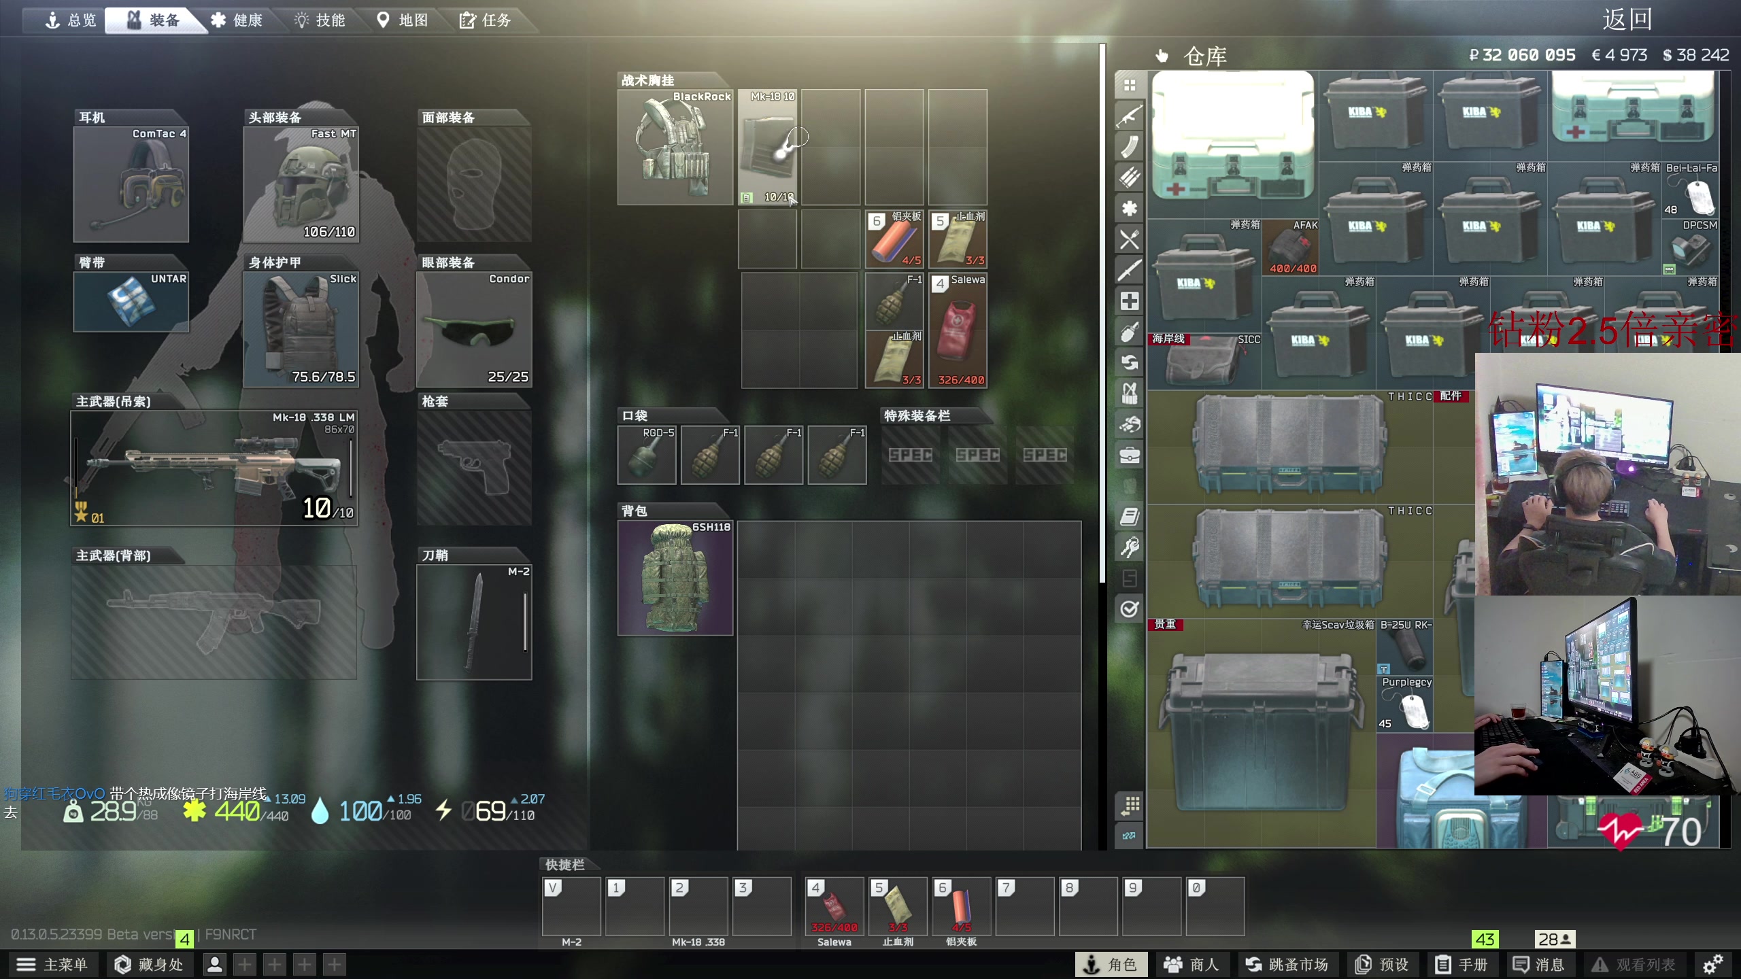Viewport: 1741px width, 979px height.
Task: Go to the 藏身处 hideout
Action: pyautogui.click(x=150, y=964)
